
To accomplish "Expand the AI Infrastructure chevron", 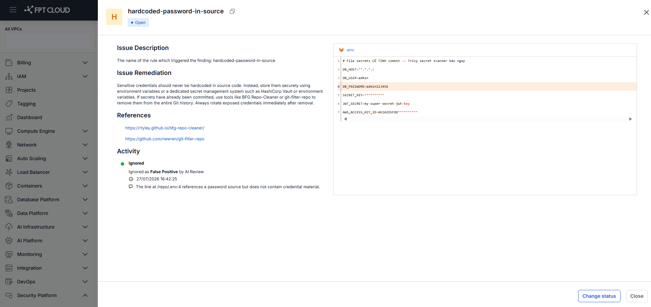I will [x=85, y=227].
